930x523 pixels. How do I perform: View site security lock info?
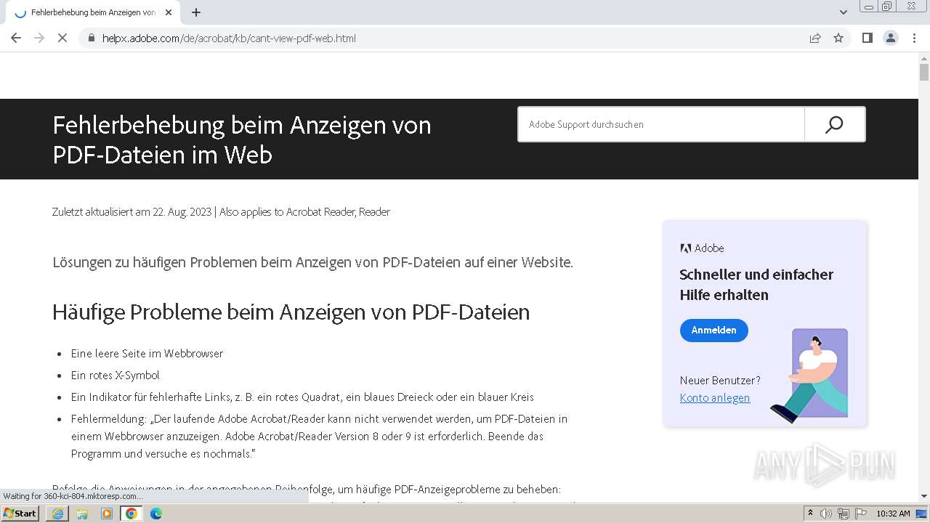click(x=92, y=38)
